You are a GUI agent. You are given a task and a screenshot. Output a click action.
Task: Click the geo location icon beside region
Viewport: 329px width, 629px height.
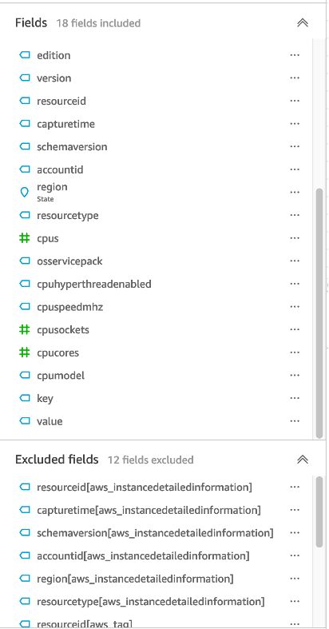coord(25,193)
